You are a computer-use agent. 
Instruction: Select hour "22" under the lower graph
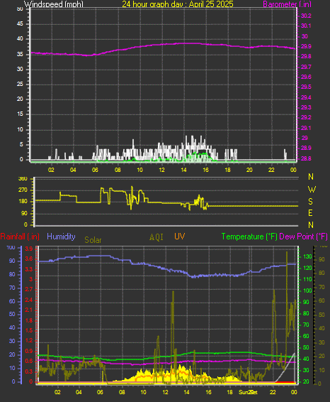[273, 392]
